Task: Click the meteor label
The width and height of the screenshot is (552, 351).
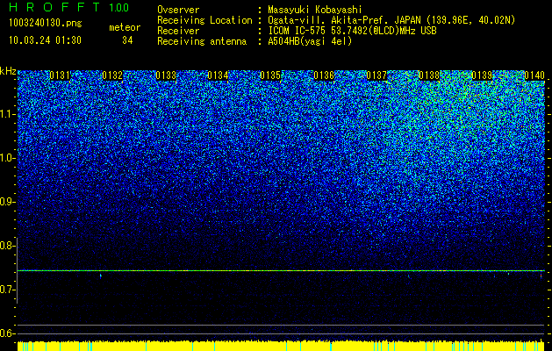Action: (125, 27)
